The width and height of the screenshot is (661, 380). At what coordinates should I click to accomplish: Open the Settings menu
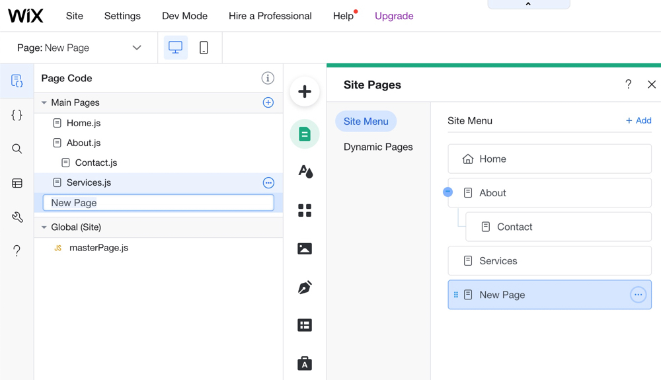click(122, 16)
